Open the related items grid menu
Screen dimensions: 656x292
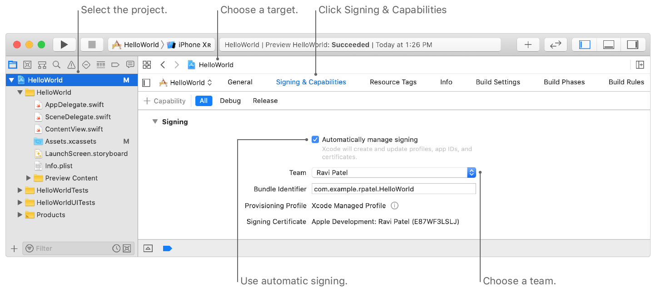point(147,65)
